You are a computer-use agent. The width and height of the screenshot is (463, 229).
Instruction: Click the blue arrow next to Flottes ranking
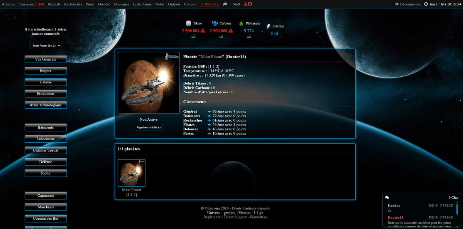click(x=209, y=125)
